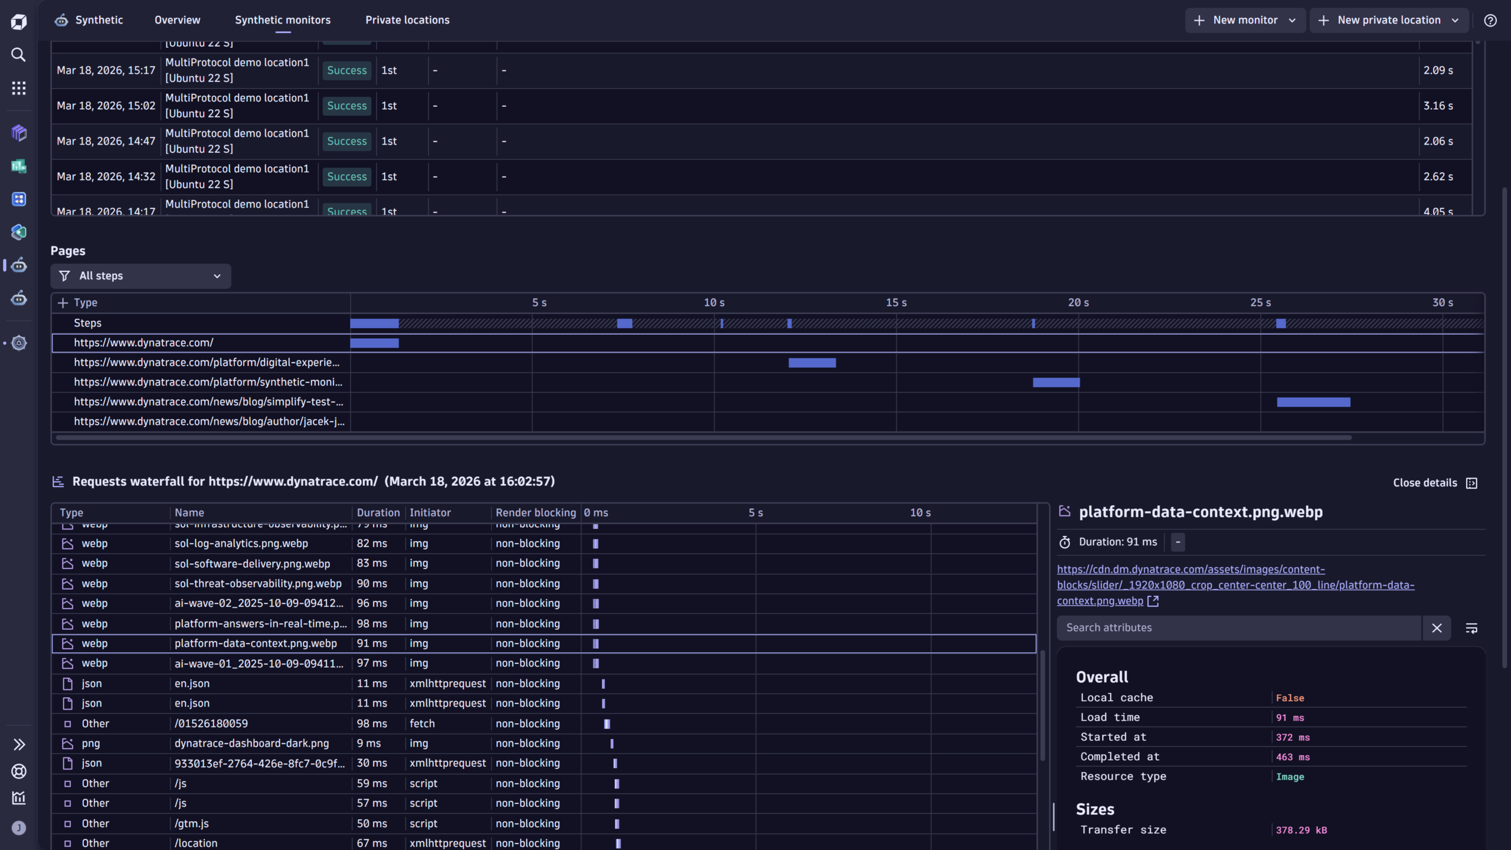Open the Private locations tab
This screenshot has width=1511, height=850.
coord(407,19)
